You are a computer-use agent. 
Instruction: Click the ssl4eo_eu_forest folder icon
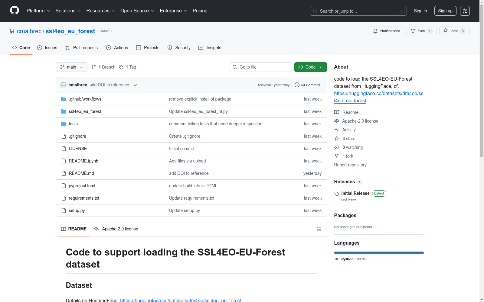click(64, 111)
